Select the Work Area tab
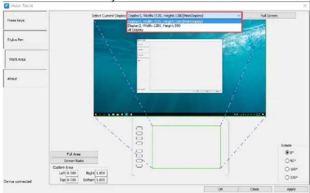The width and height of the screenshot is (310, 193). point(26,59)
